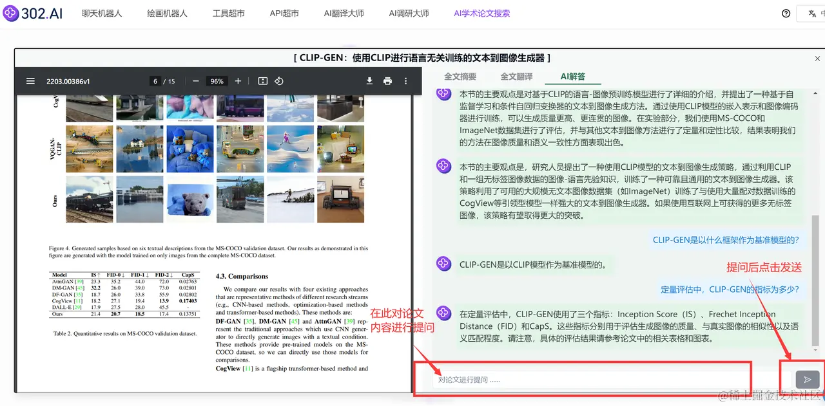Click the 对论文进行提问 input field
Image resolution: width=825 pixels, height=406 pixels.
(x=580, y=379)
